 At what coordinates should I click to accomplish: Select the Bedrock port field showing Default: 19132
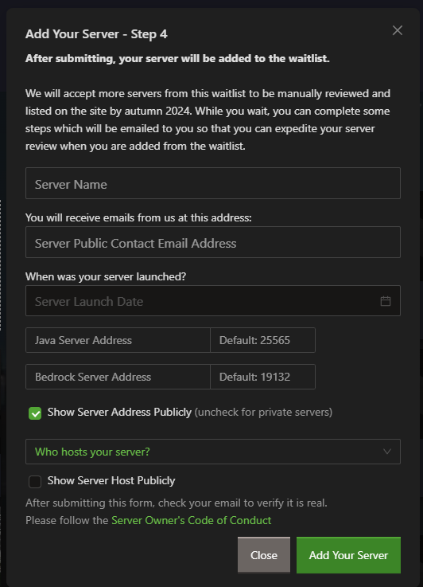point(262,377)
